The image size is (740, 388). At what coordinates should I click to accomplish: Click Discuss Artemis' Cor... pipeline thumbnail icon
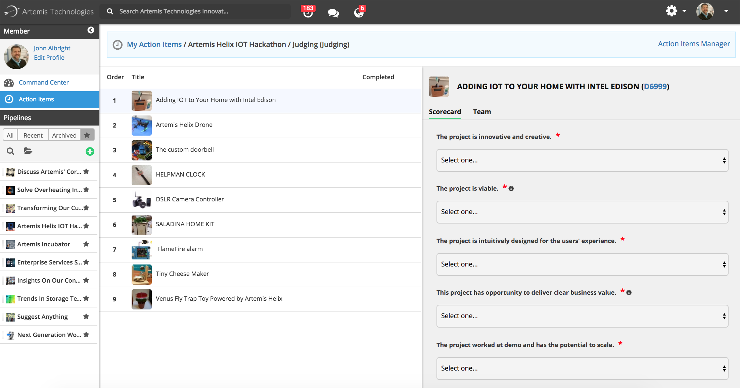click(x=10, y=172)
